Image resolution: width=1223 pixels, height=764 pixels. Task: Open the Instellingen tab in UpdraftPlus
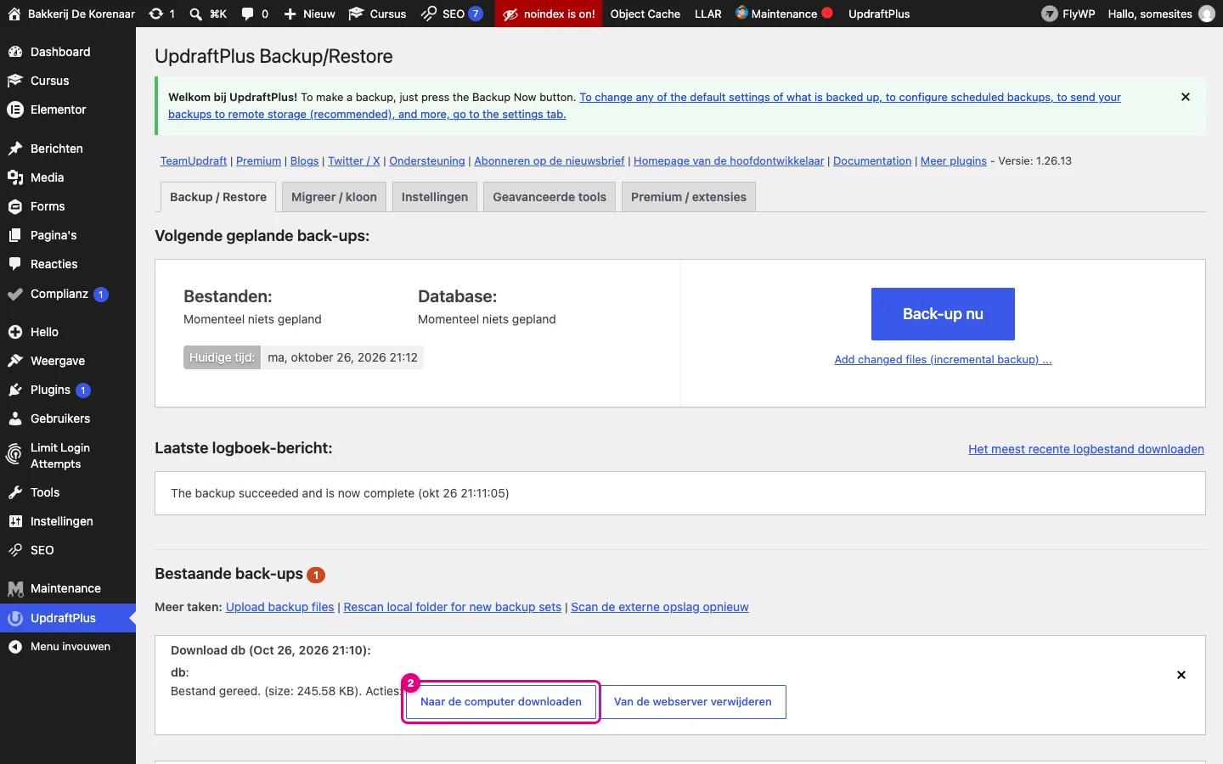coord(435,197)
